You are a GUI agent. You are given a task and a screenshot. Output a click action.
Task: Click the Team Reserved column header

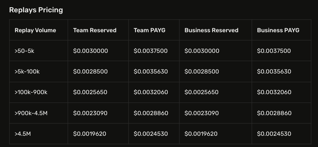pos(95,30)
